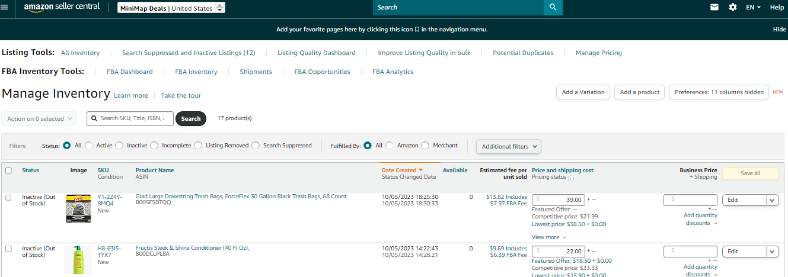Click Take the tour link
Screen dimensions: 788x277
tap(181, 95)
